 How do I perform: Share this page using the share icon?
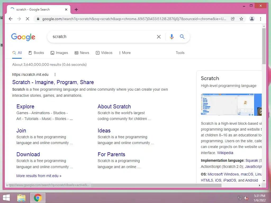click(x=233, y=19)
